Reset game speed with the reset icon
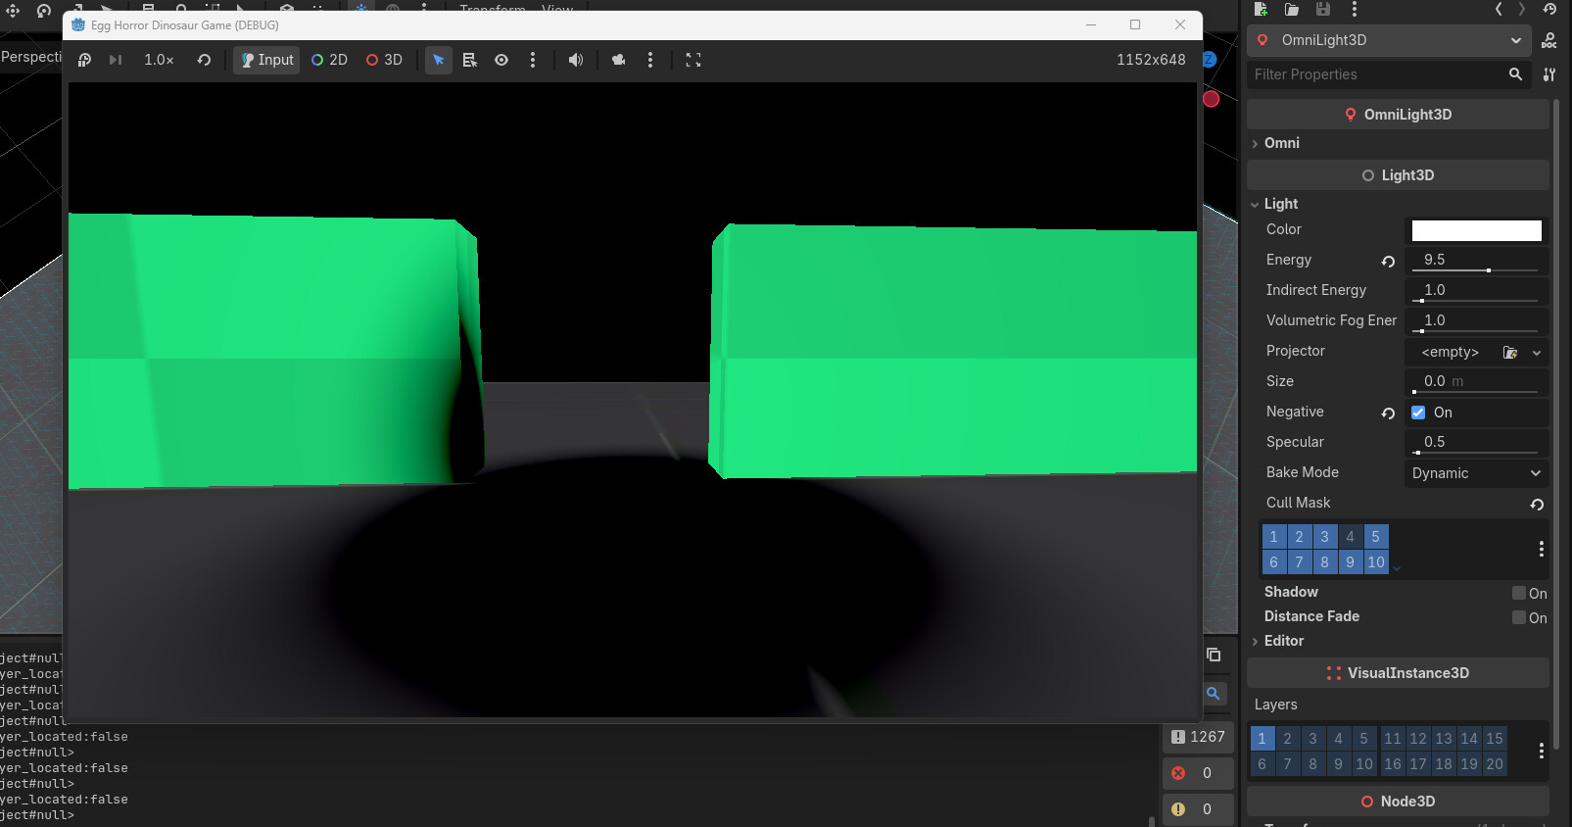Viewport: 1572px width, 827px height. pos(204,60)
